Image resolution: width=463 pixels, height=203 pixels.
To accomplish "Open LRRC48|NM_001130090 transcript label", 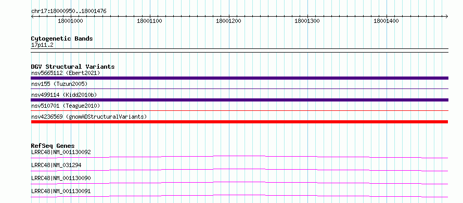I will [61, 178].
